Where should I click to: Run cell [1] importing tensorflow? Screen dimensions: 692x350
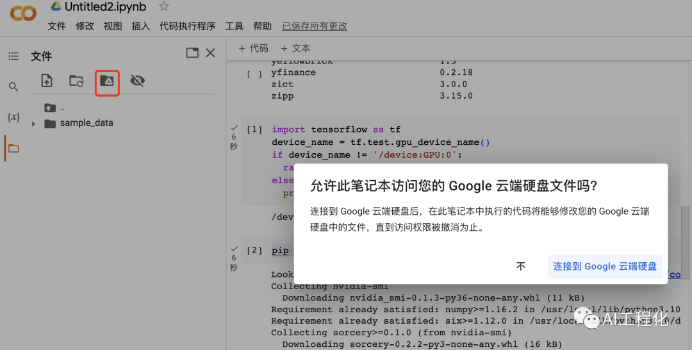[254, 129]
